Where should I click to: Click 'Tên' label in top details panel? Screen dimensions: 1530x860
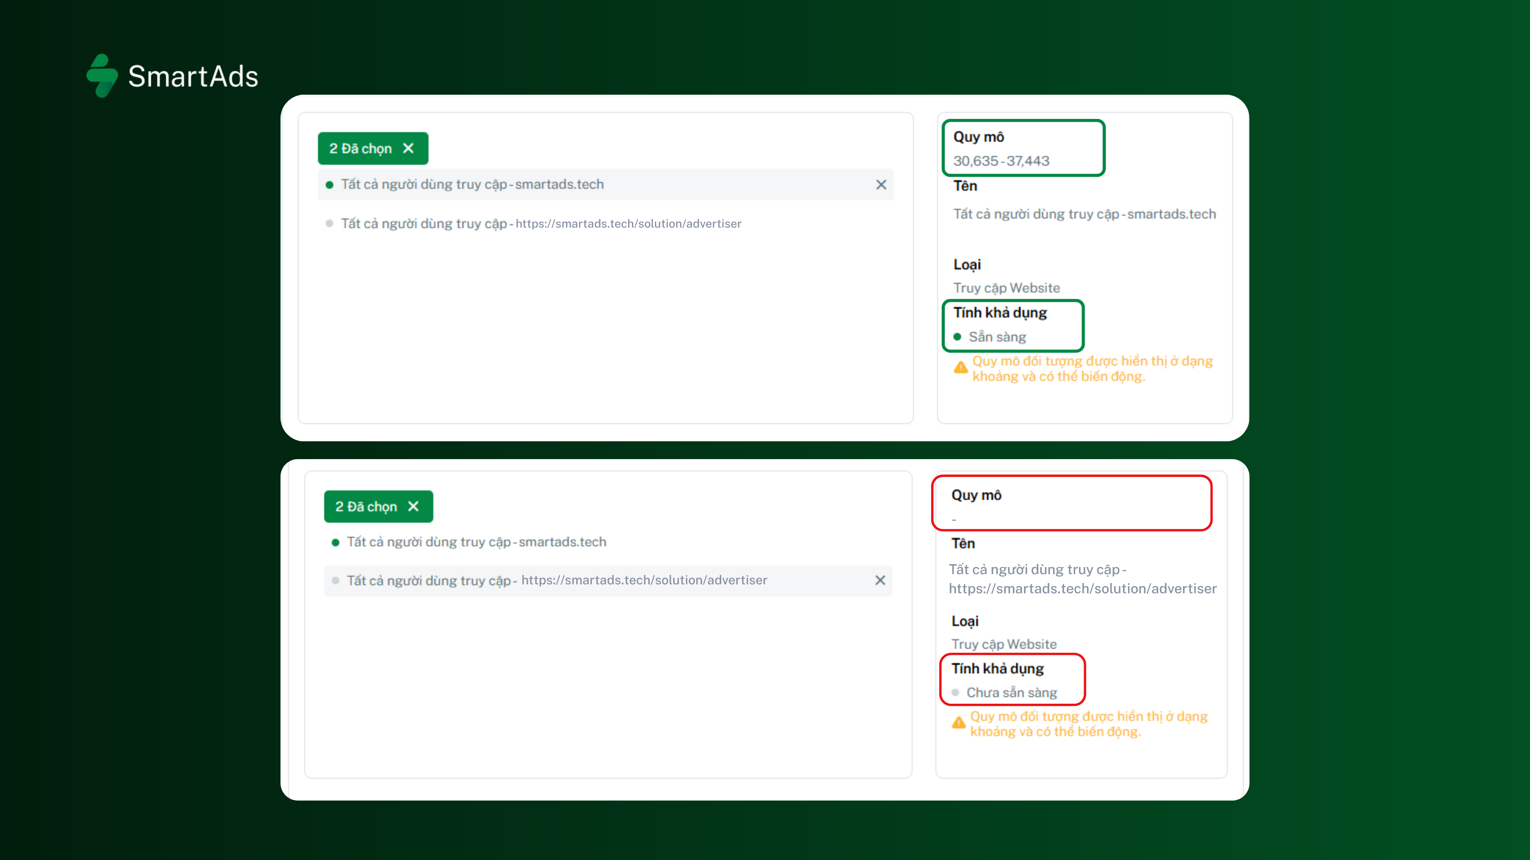(965, 186)
